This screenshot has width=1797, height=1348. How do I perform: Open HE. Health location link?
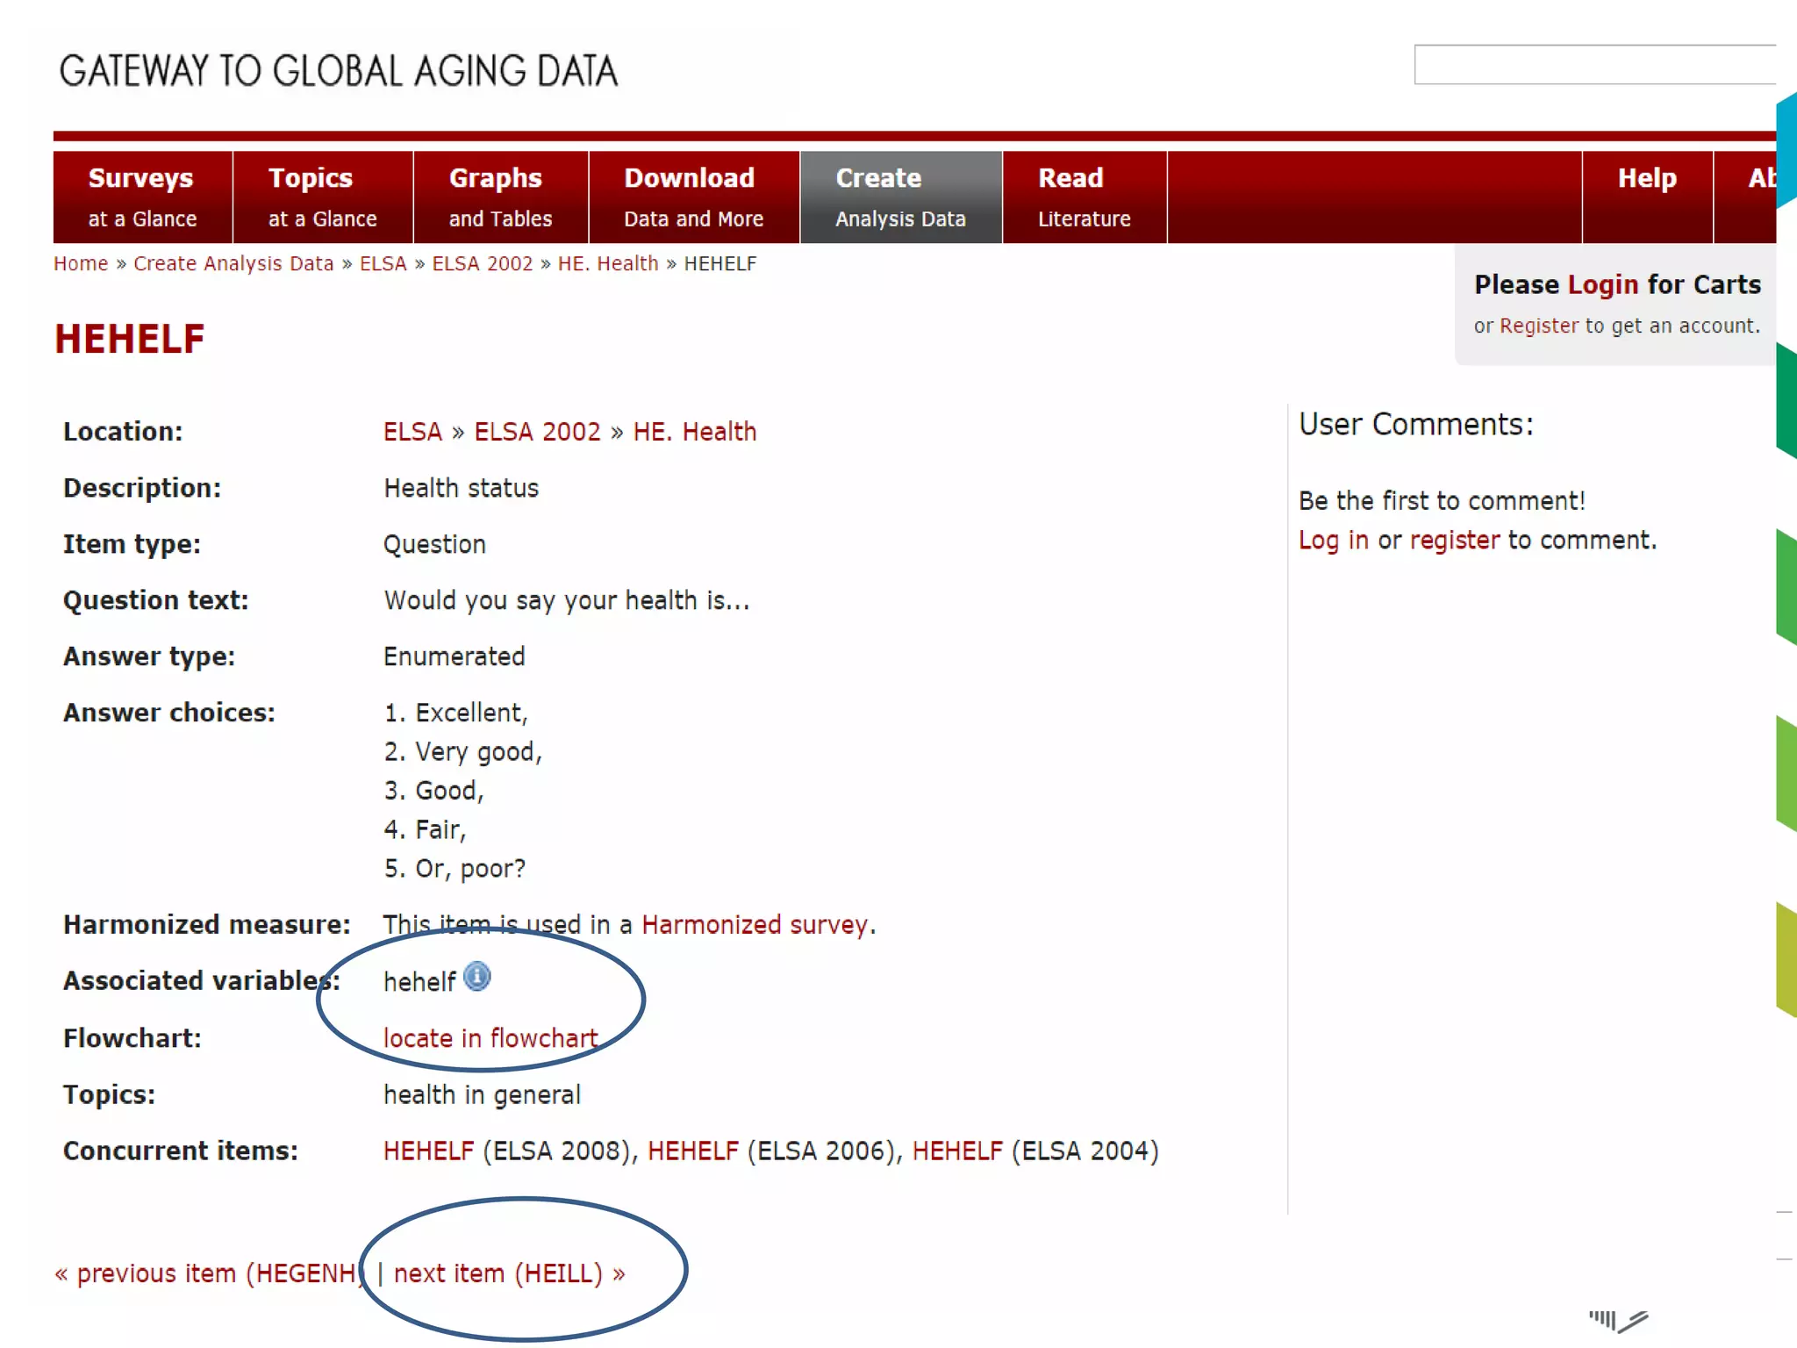(x=694, y=432)
